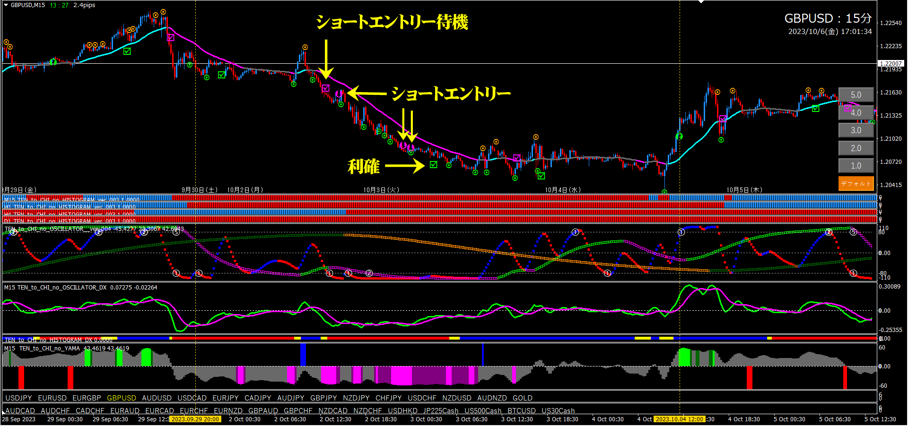Apply the 1.0 level button
This screenshot has width=908, height=426.
(x=856, y=166)
